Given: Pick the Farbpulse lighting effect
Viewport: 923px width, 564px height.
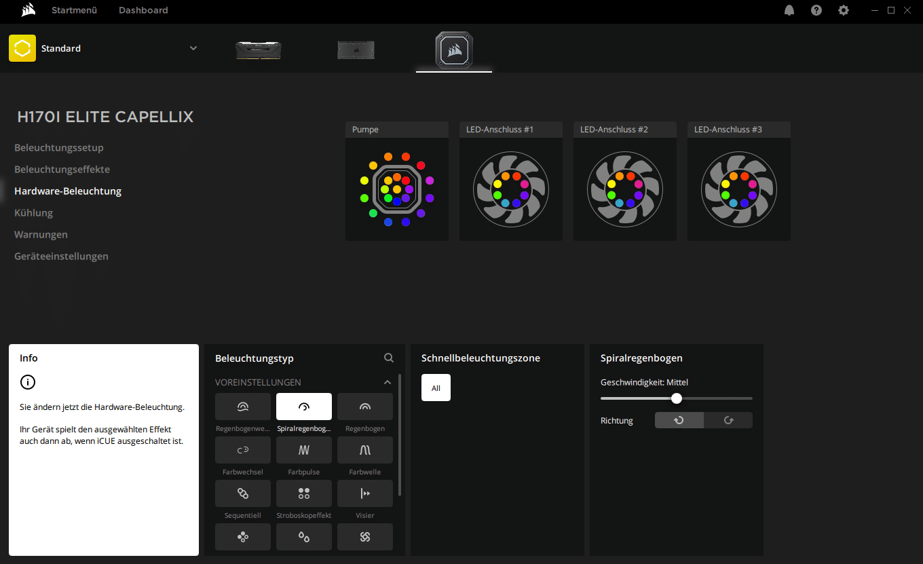Looking at the screenshot, I should pos(303,450).
